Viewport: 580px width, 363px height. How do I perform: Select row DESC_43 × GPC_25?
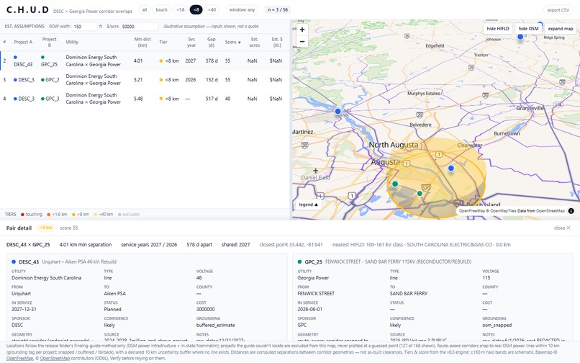(x=145, y=60)
